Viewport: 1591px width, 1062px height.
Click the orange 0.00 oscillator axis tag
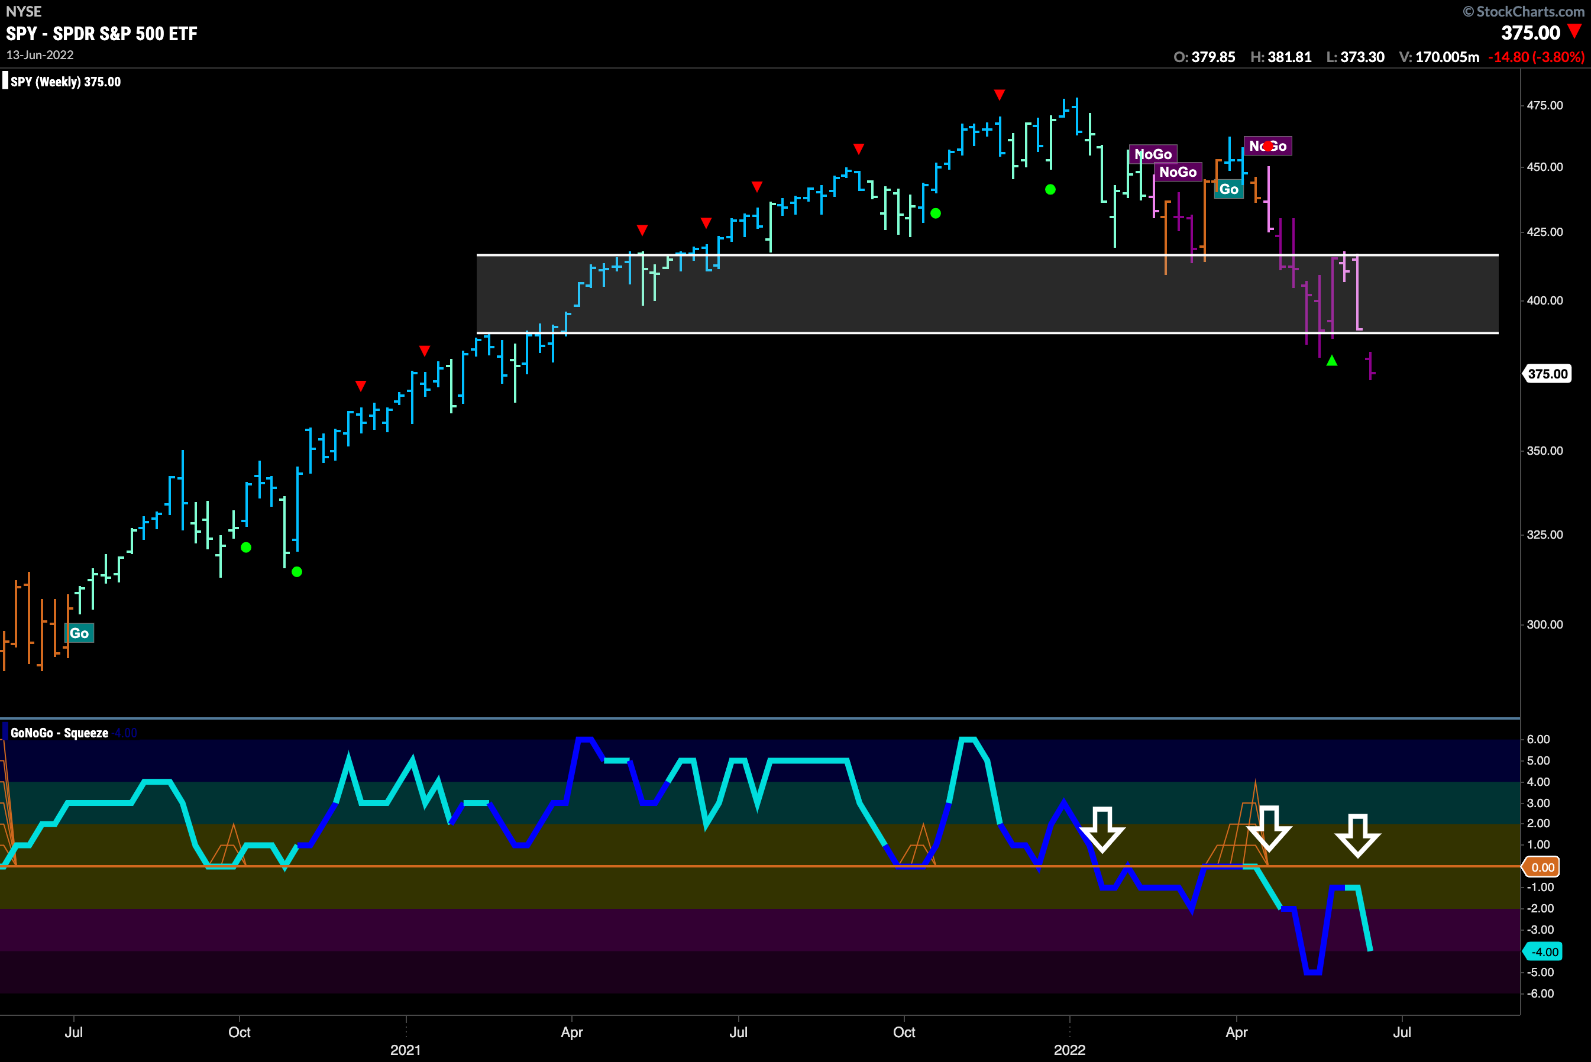point(1541,867)
